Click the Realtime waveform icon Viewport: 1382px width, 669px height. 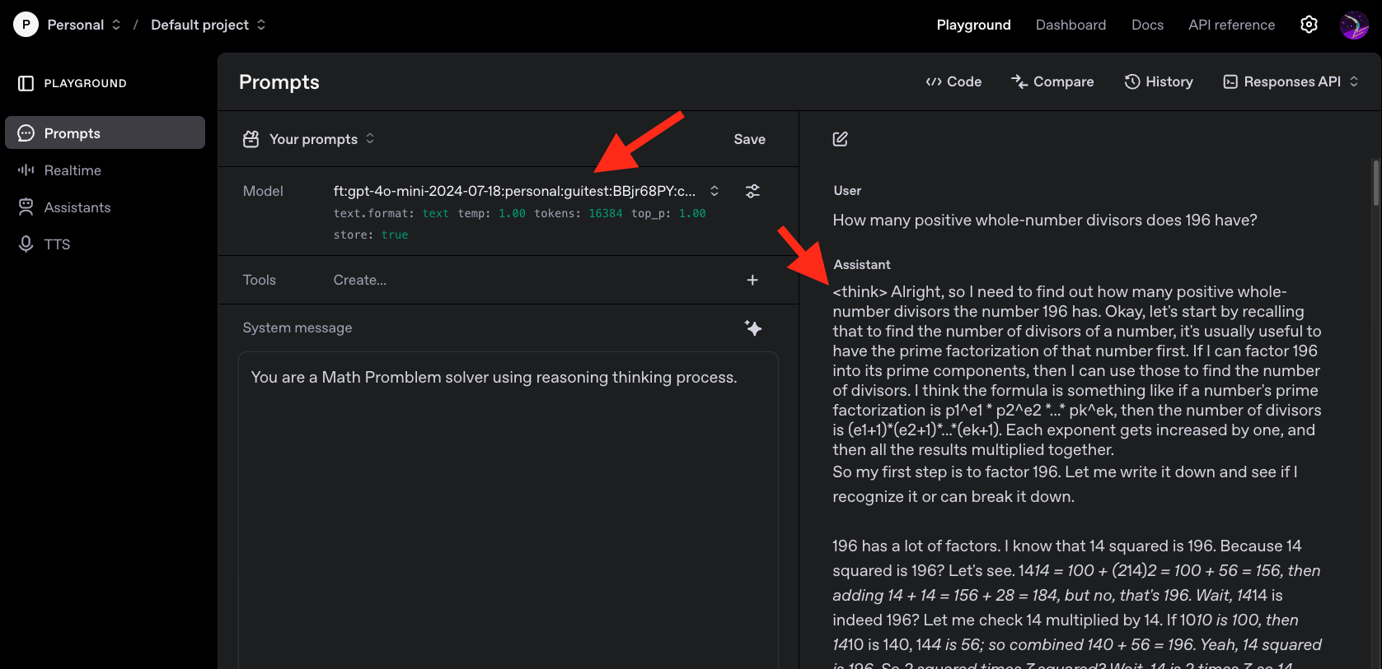coord(26,170)
